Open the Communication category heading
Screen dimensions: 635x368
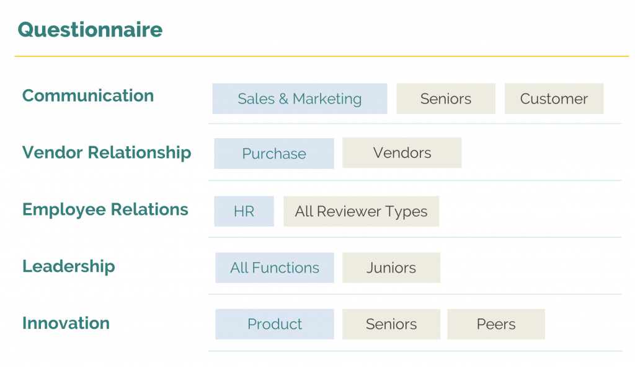(x=88, y=96)
